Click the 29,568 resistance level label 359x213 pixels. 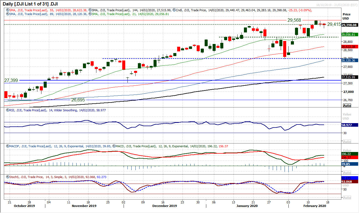click(294, 20)
